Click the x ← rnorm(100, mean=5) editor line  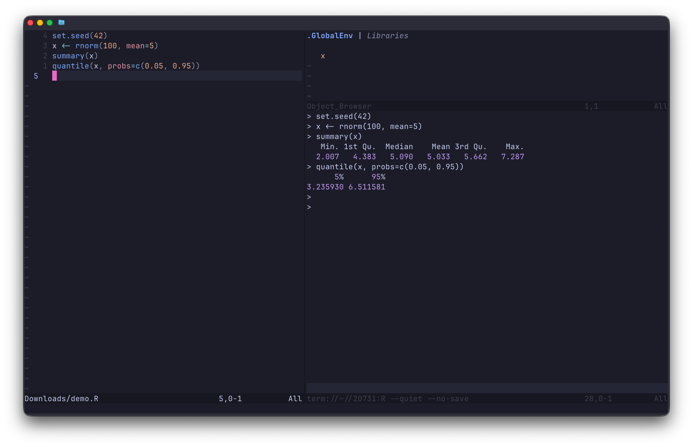point(105,46)
